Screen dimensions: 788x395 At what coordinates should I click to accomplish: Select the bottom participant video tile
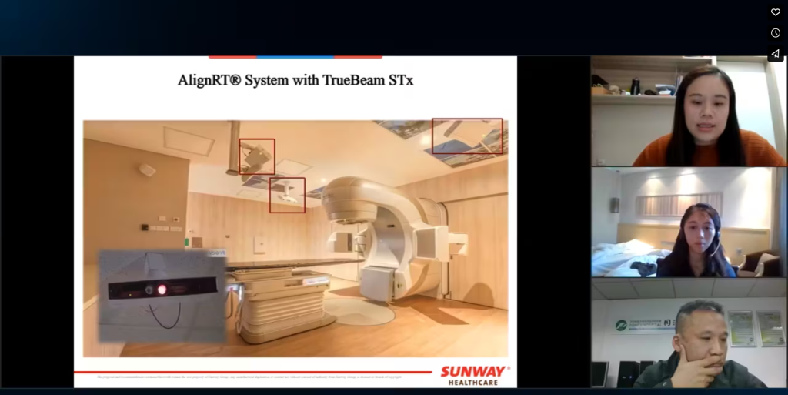(x=689, y=333)
